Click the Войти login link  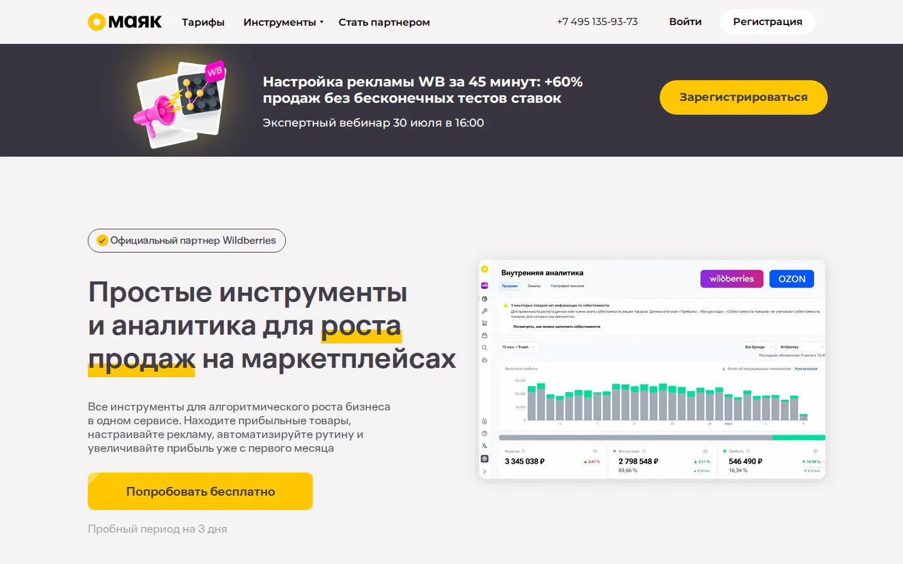point(685,21)
